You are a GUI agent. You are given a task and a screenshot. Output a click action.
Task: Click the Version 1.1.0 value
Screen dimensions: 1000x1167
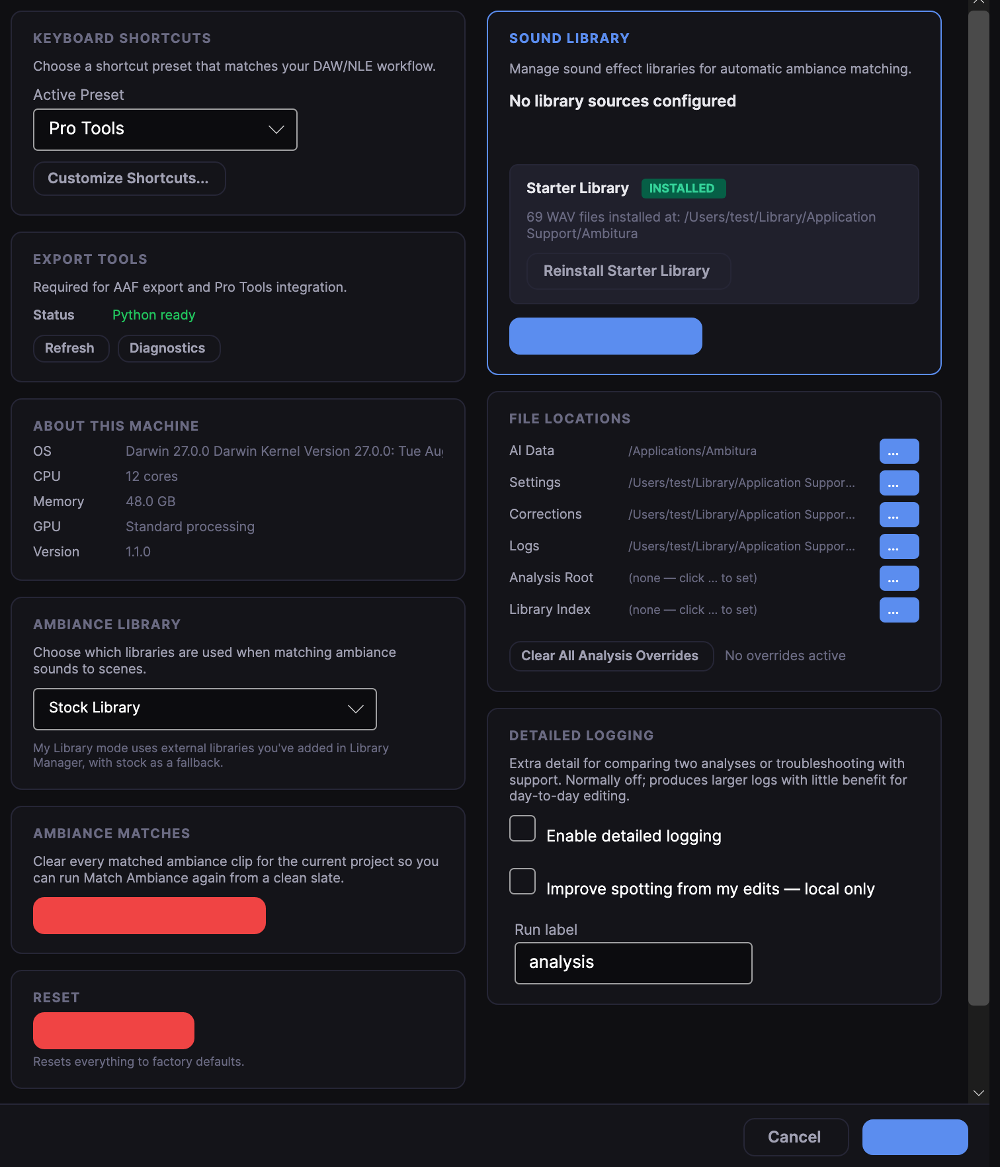[138, 552]
